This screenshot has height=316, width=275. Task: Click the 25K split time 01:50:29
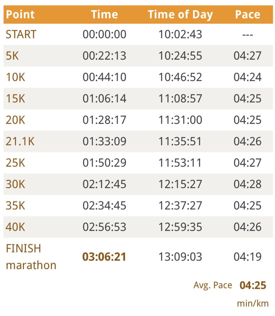coord(104,163)
